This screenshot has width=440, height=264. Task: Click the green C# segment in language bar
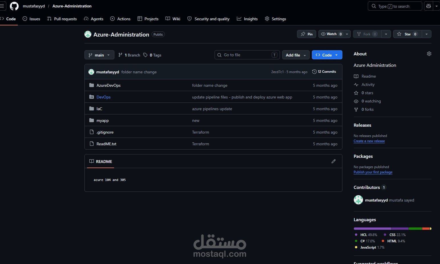pos(415,229)
